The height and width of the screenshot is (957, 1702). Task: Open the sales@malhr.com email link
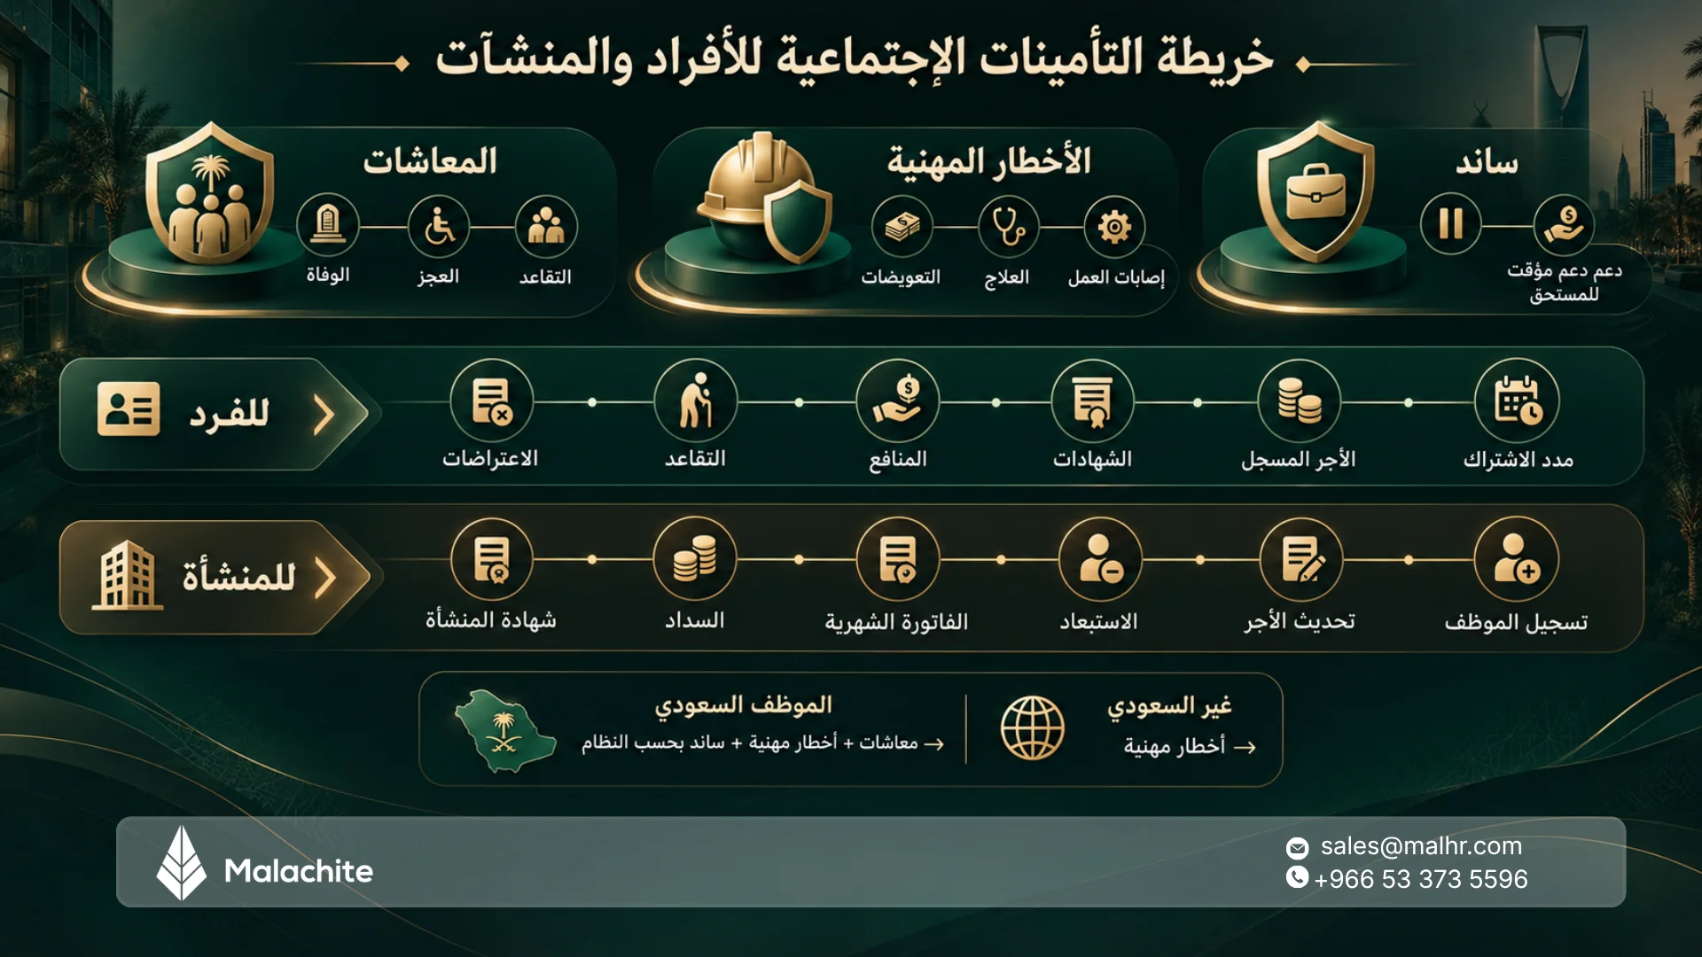1421,846
